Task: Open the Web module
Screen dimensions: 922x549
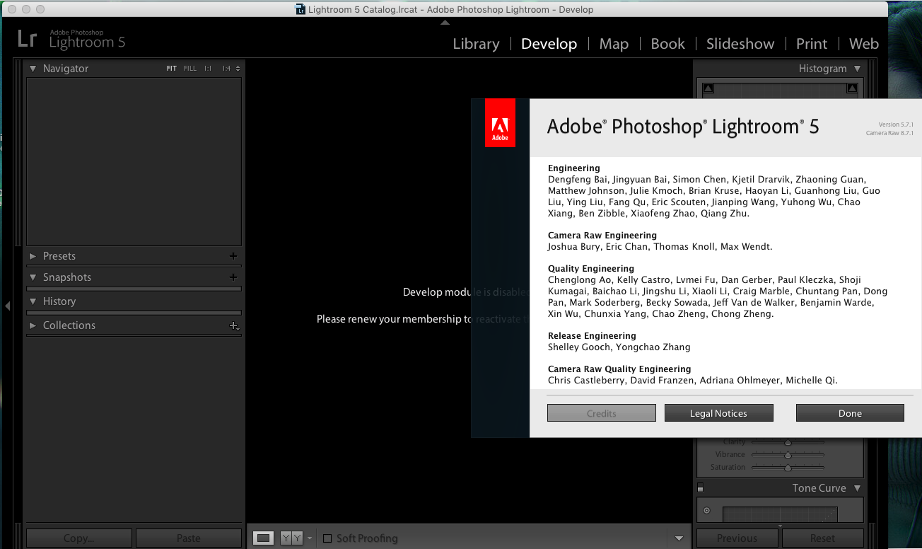Action: 864,44
